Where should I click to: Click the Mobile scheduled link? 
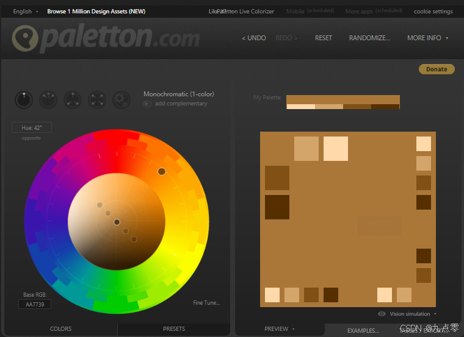coord(310,11)
